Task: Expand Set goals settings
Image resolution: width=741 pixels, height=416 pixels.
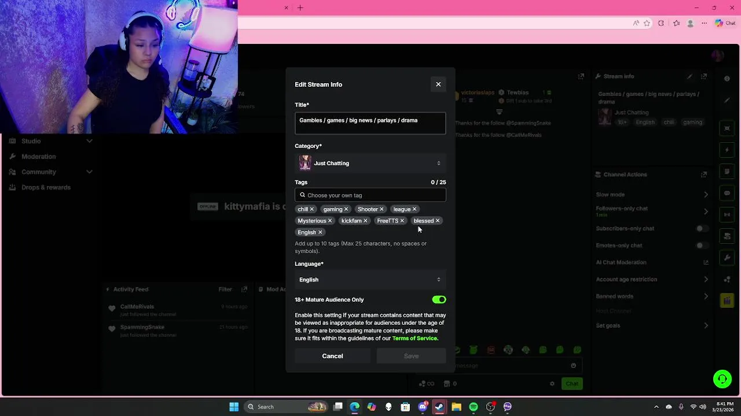Action: click(x=706, y=325)
